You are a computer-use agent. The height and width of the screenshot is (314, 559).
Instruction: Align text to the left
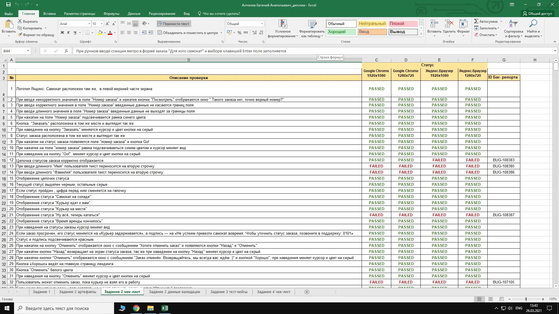pyautogui.click(x=122, y=33)
